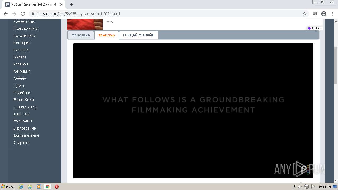Bookmark this page with the star icon
The image size is (338, 190).
tap(305, 14)
